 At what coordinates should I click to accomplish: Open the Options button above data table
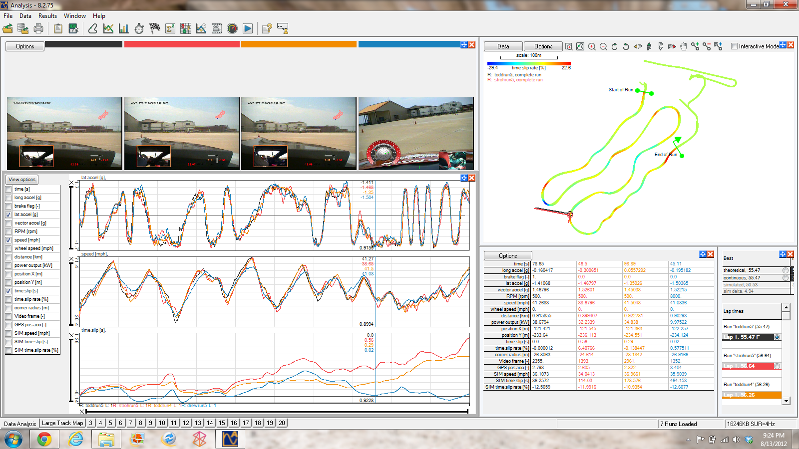pyautogui.click(x=508, y=256)
